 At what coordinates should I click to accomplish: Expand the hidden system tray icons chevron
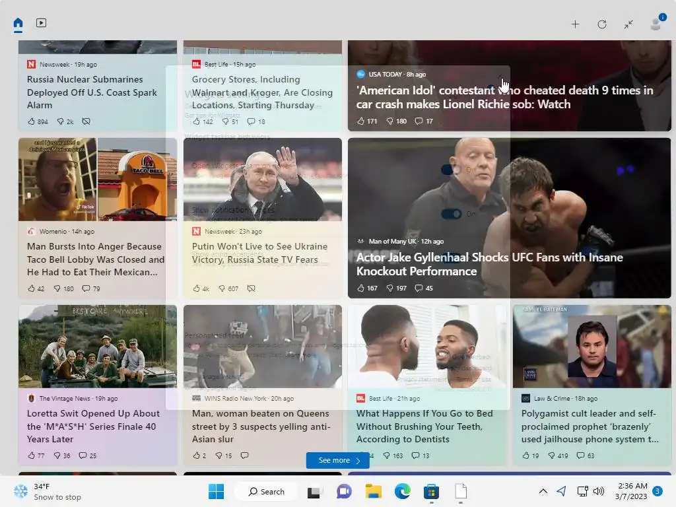pyautogui.click(x=543, y=491)
